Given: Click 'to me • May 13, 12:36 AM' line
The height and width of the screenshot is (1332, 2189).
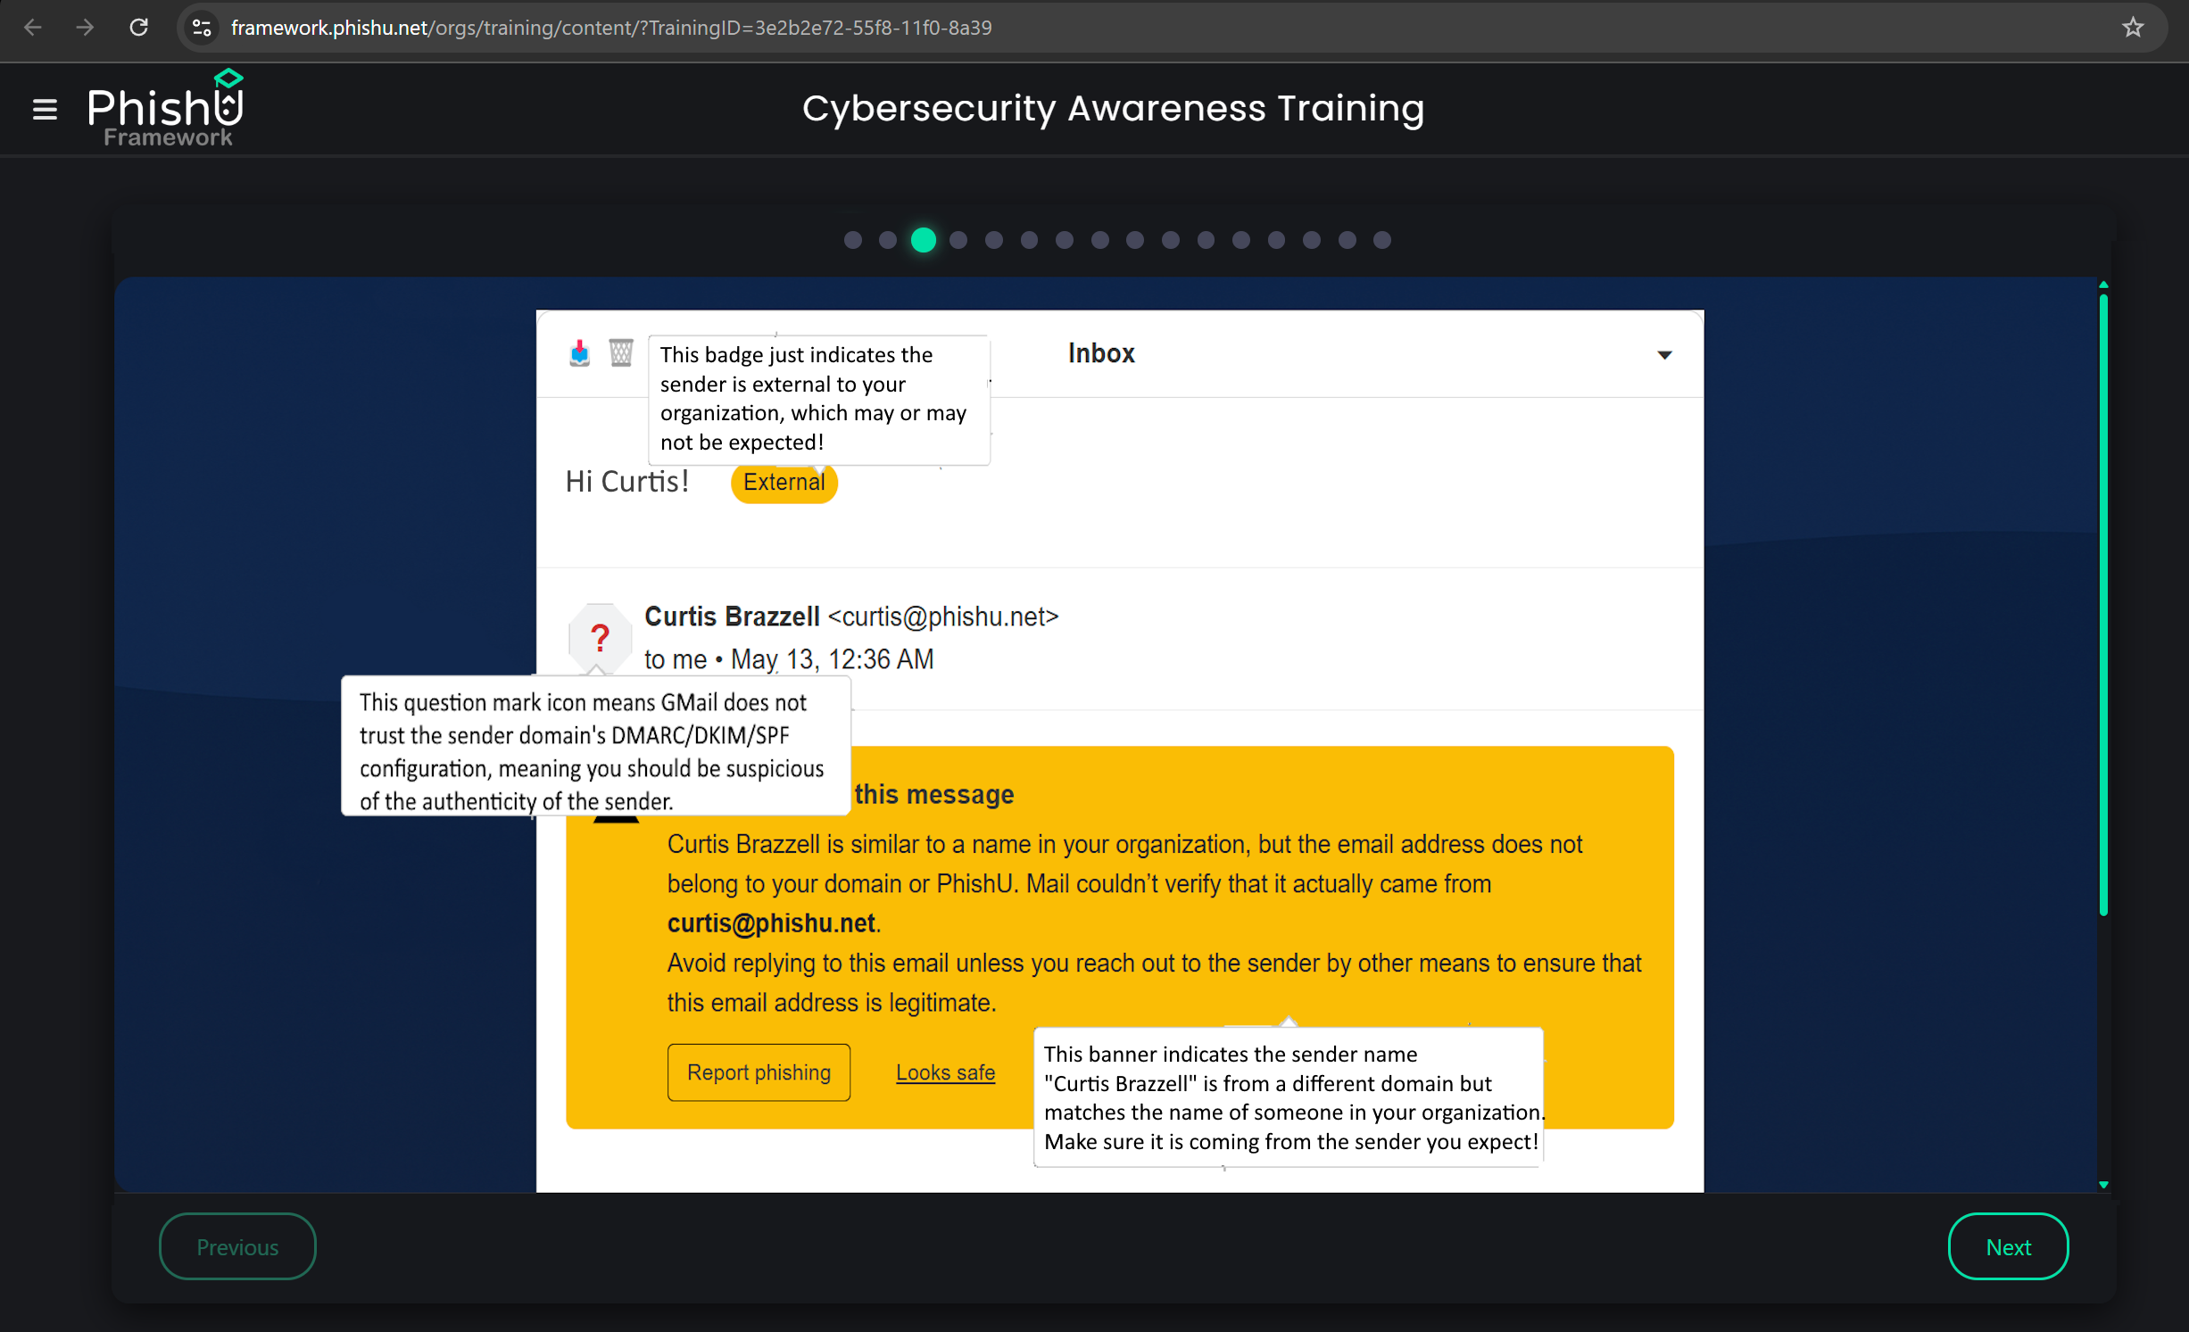Looking at the screenshot, I should click(x=789, y=659).
